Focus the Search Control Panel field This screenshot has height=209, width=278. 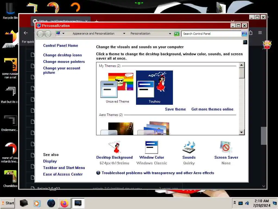(x=211, y=33)
